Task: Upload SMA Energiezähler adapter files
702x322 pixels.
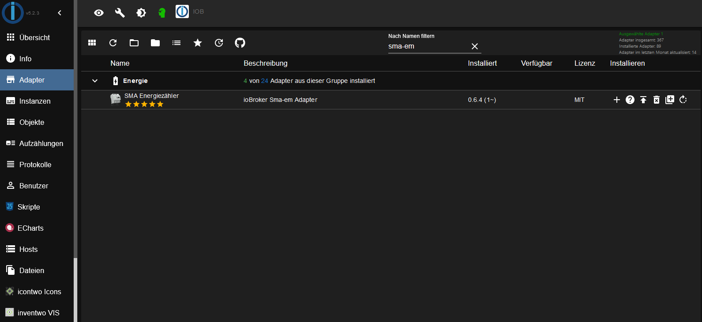Action: [x=643, y=100]
